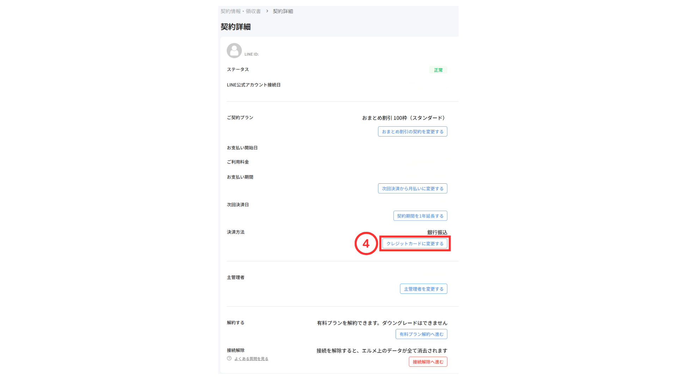This screenshot has width=677, height=380.
Task: Open よくある質問を見る link
Action: point(251,359)
